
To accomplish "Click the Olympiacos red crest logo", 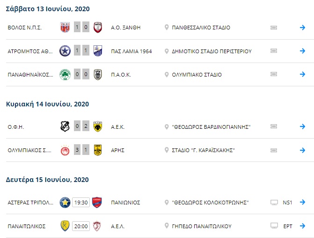I will 65,150.
